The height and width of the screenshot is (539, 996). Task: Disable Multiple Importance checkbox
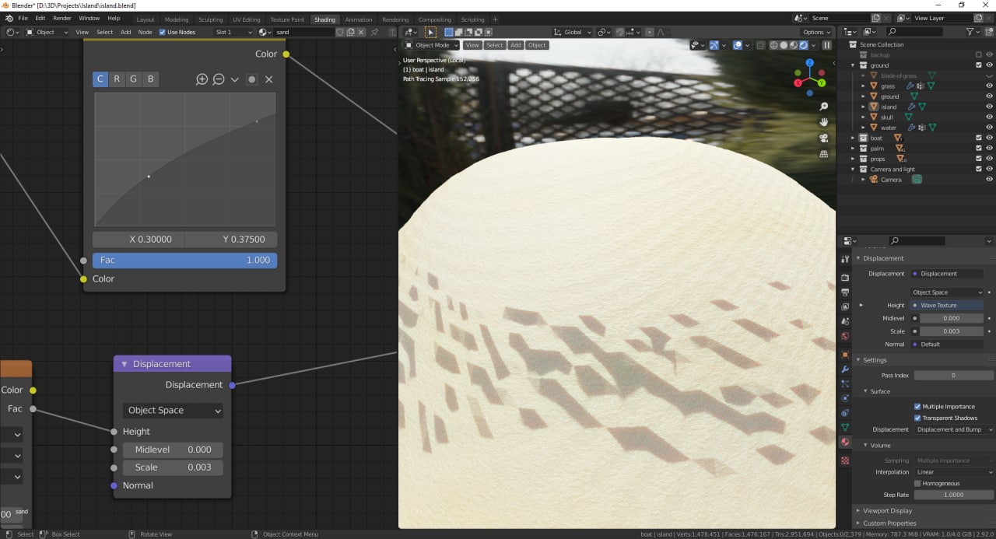tap(917, 406)
